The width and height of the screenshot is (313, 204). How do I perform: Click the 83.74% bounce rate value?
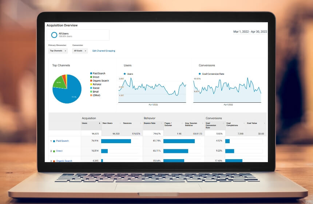(x=157, y=141)
